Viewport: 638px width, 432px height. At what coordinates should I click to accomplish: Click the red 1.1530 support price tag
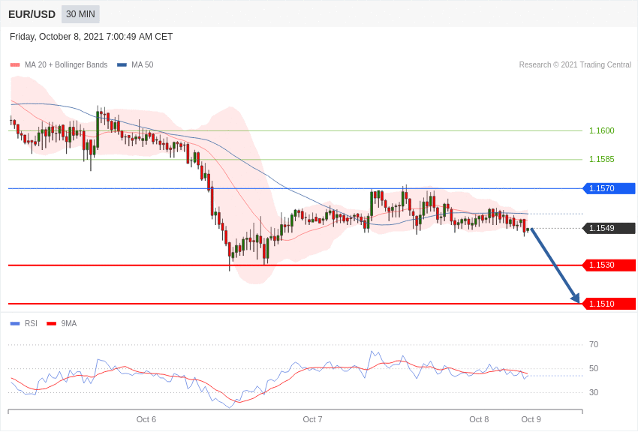click(x=609, y=265)
